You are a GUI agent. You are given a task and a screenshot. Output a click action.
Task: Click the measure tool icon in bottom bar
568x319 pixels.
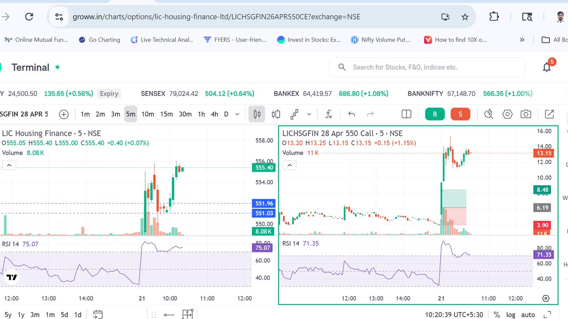pyautogui.click(x=188, y=314)
